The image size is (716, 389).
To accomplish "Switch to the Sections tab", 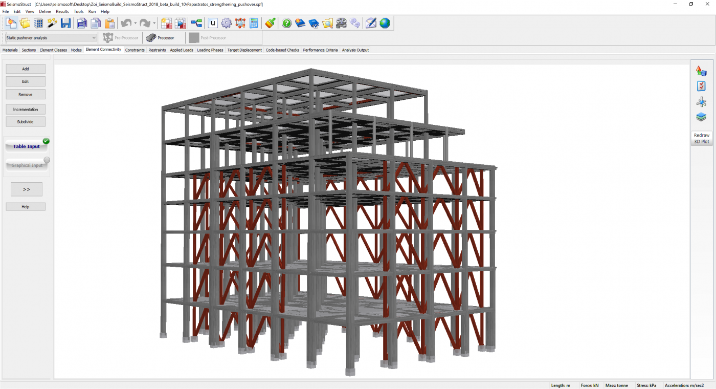I will [x=29, y=50].
